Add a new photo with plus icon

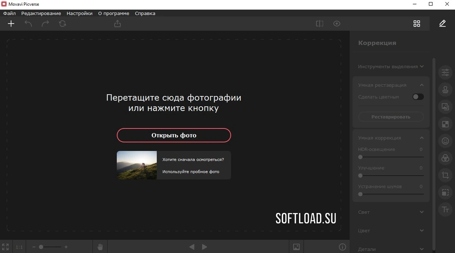(x=11, y=23)
